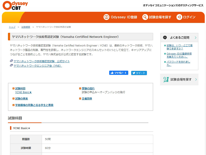Jump to 主催団体 anchor link

coord(87,99)
